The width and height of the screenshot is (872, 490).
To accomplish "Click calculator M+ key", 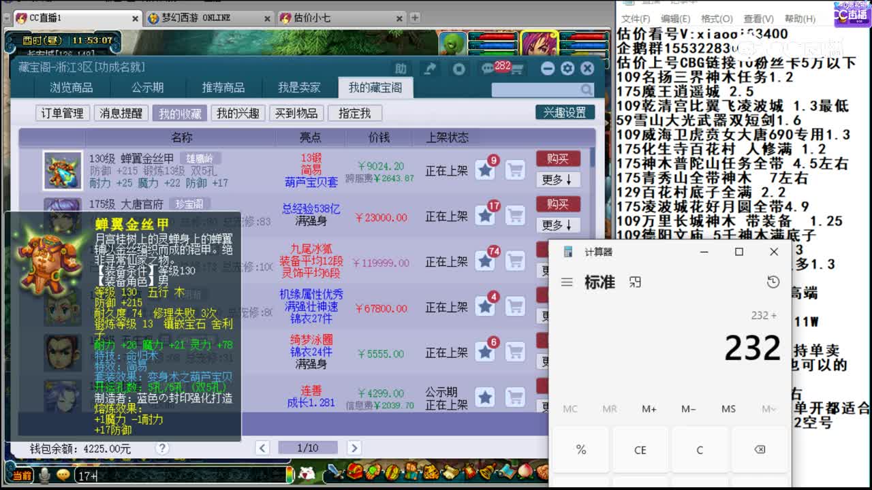I will tap(649, 409).
